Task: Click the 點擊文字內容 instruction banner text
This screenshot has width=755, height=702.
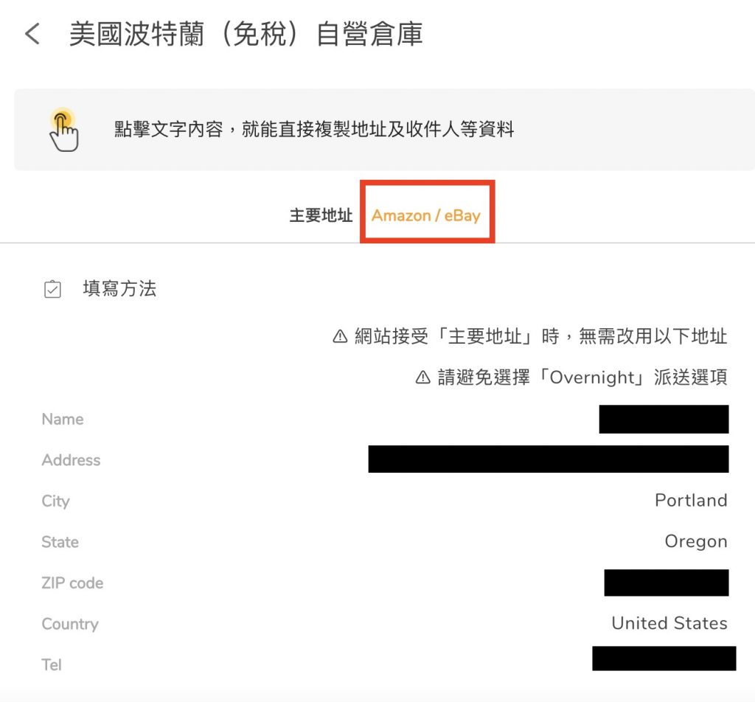Action: pyautogui.click(x=314, y=131)
